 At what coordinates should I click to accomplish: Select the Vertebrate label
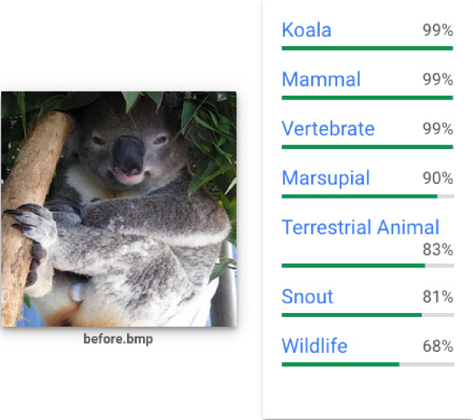tap(328, 129)
